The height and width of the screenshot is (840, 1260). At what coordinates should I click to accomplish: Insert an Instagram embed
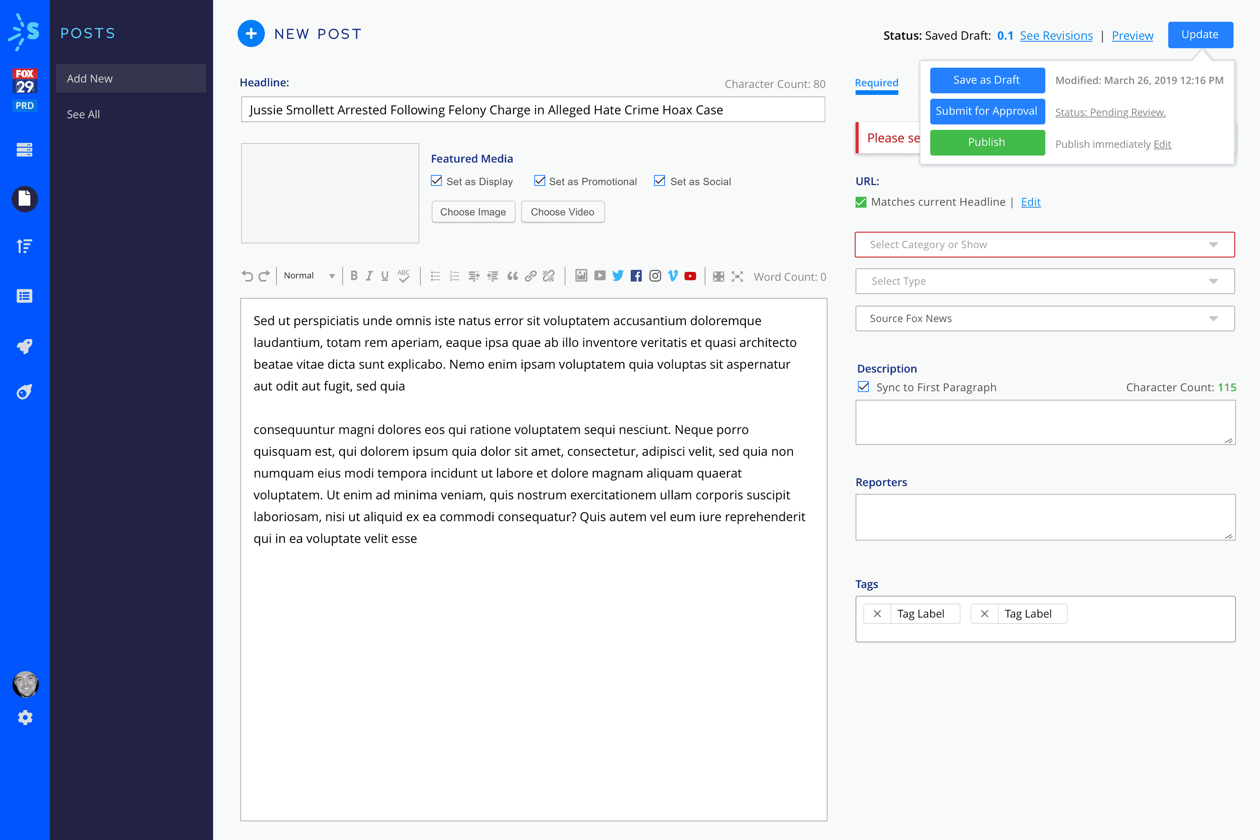[x=654, y=276]
